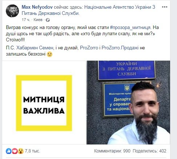This screenshot has width=177, height=159.
Task: Click the Wow surprised-face reaction icon
Action: tap(21, 151)
